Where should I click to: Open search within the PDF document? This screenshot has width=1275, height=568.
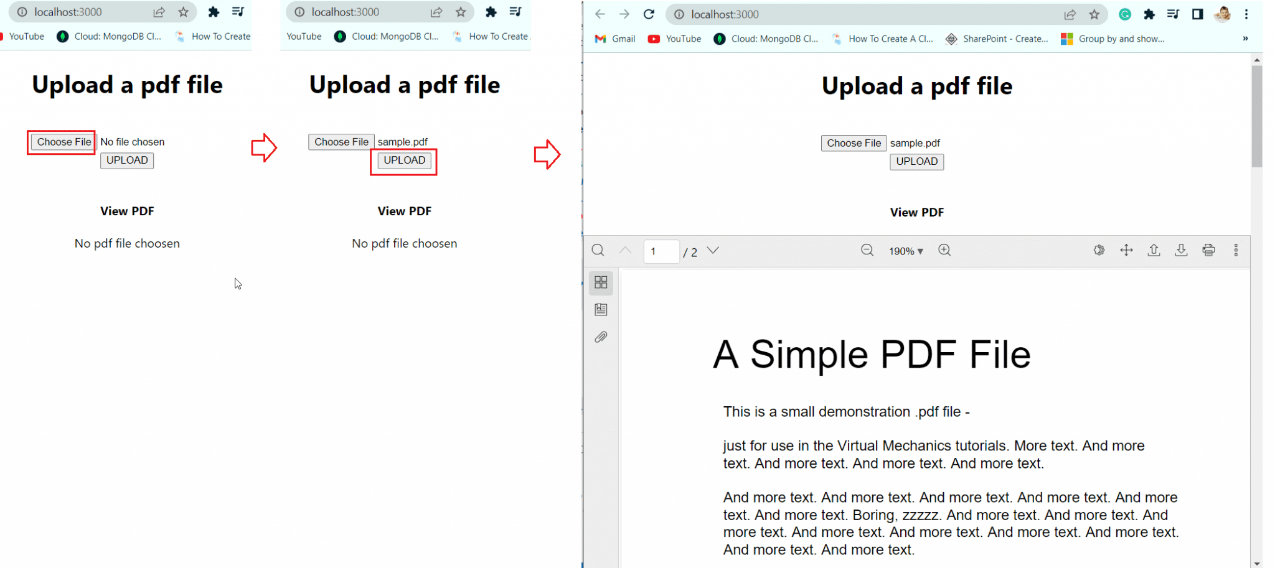[x=598, y=250]
